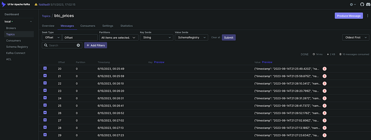Image resolution: width=371 pixels, height=140 pixels.
Task: Open Brokers in the sidebar
Action: click(19, 28)
